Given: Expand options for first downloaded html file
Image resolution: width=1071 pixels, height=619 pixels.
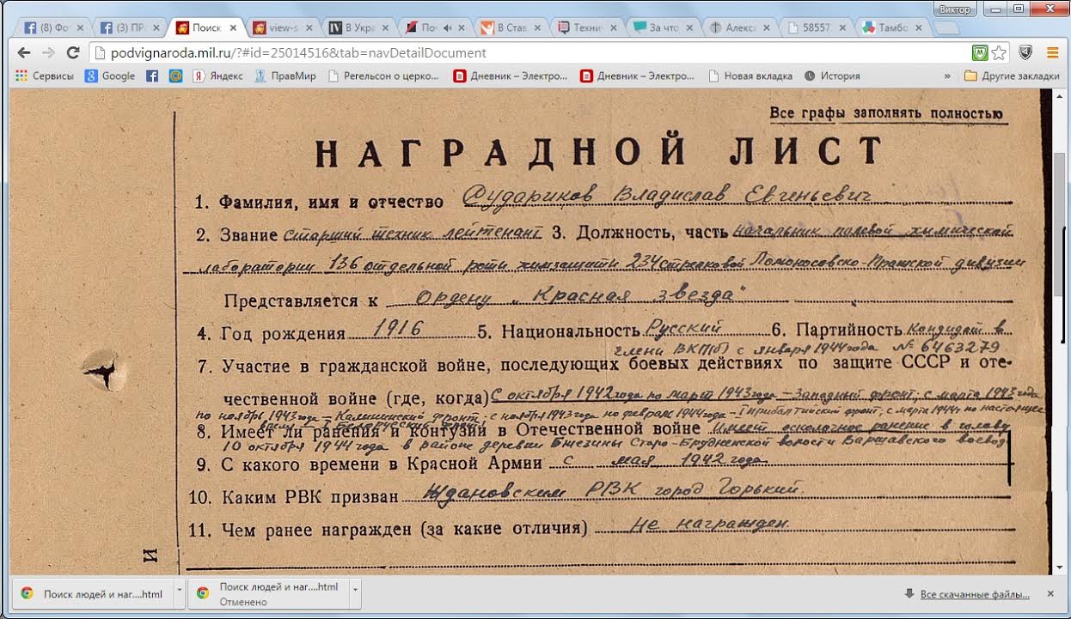Looking at the screenshot, I should coord(179,592).
